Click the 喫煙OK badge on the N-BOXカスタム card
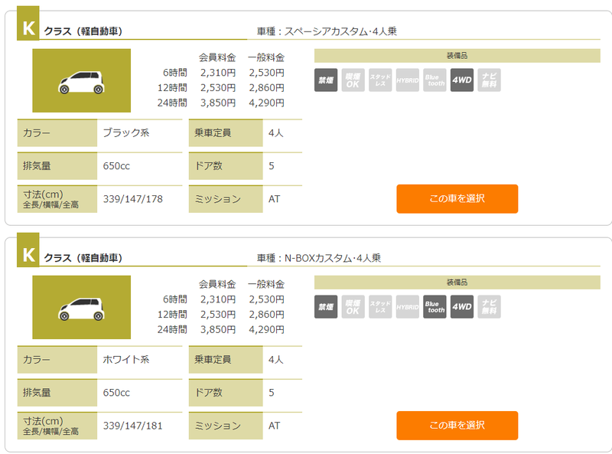Screen dimensions: 612x454 (x=353, y=307)
